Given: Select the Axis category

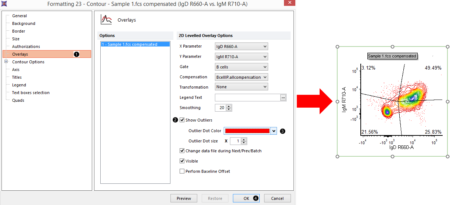Looking at the screenshot, I should point(16,70).
